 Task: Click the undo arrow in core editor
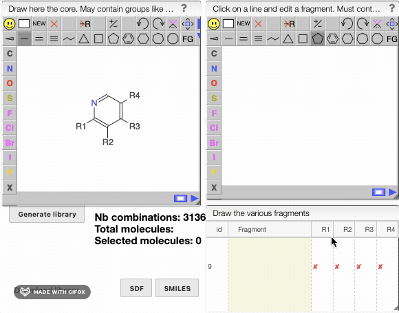pyautogui.click(x=143, y=24)
